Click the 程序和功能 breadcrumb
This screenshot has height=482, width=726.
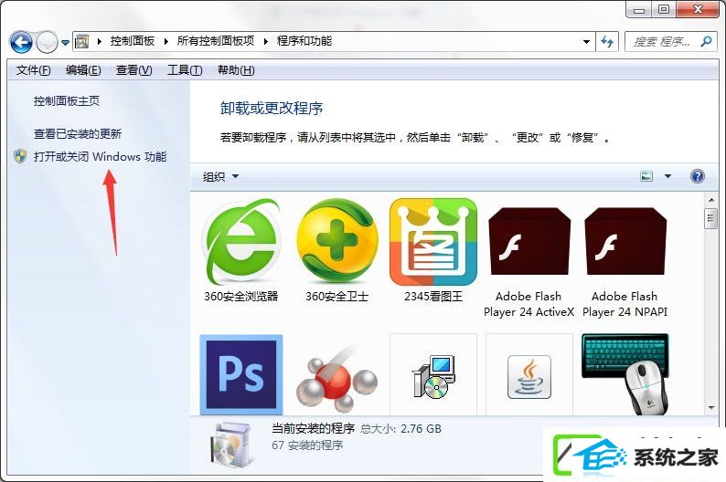[x=304, y=41]
